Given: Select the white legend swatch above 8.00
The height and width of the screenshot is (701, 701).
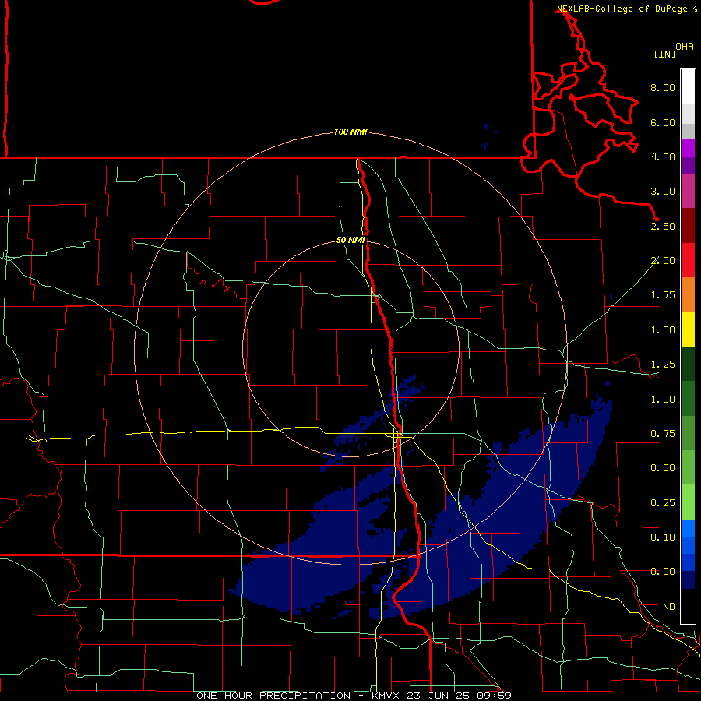Looking at the screenshot, I should 688,87.
